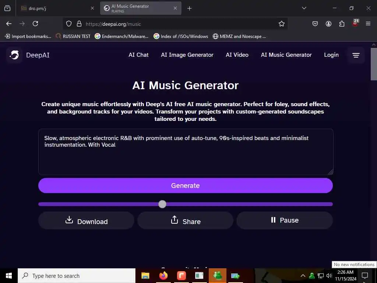Open the hamburger menu in DeepAI header
This screenshot has width=377, height=283.
click(x=356, y=55)
